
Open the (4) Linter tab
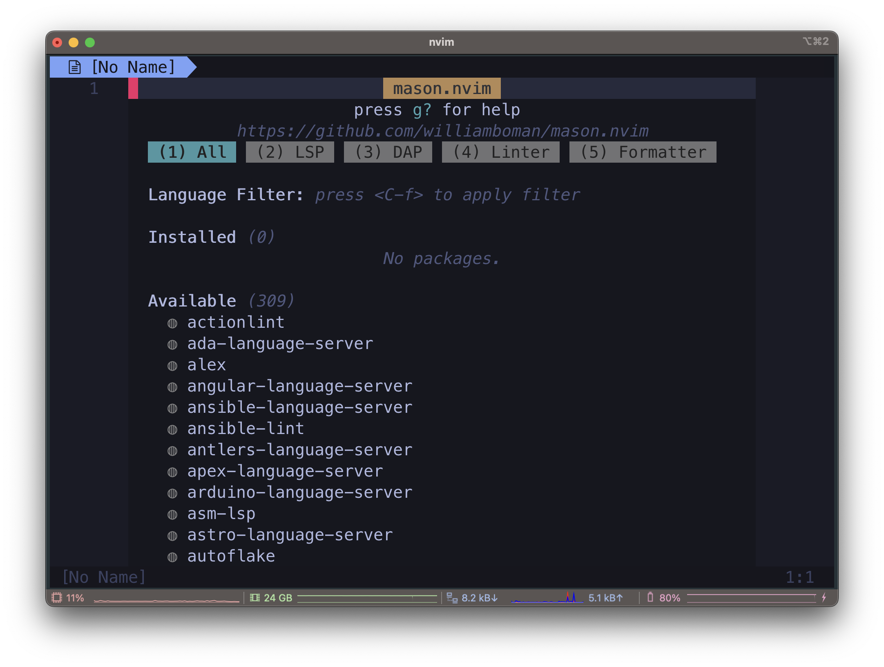[x=501, y=152]
